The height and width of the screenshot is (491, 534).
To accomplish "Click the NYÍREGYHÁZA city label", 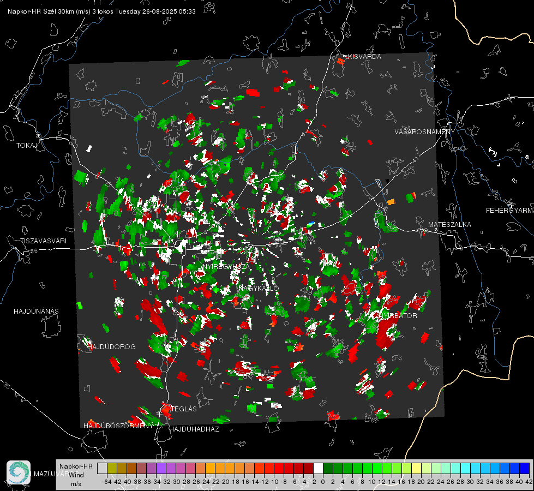I will pyautogui.click(x=226, y=266).
